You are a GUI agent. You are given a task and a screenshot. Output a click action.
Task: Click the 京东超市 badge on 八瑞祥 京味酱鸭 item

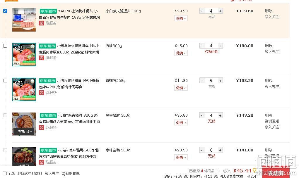point(48,150)
